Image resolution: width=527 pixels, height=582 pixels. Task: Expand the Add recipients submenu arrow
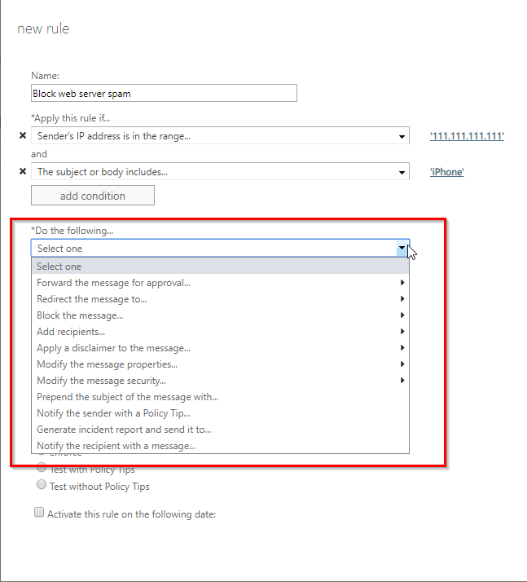[x=402, y=332]
